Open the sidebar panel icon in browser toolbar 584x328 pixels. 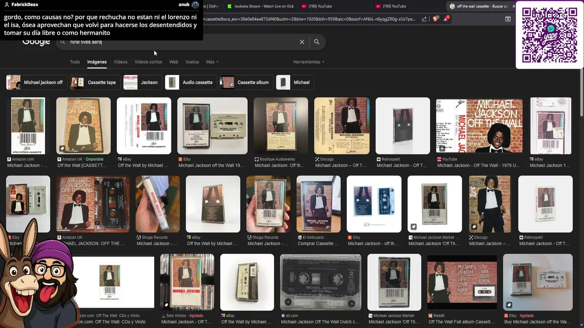pos(508,19)
